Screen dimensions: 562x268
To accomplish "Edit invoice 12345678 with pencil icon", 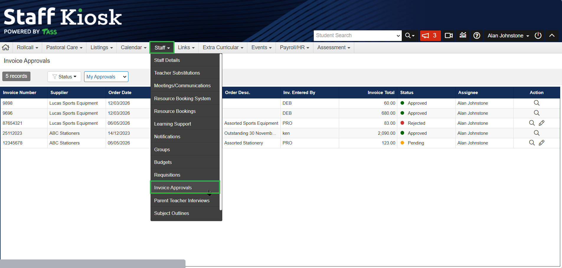I will (x=542, y=143).
